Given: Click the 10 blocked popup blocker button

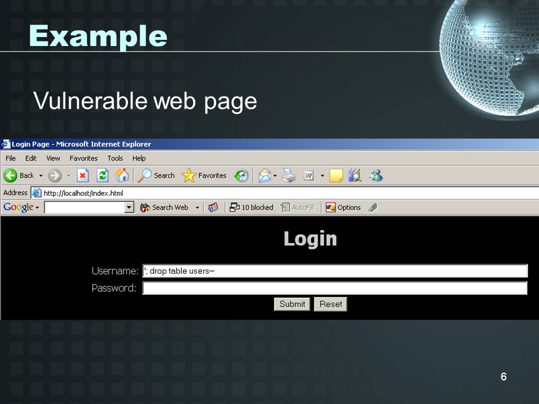Looking at the screenshot, I should pyautogui.click(x=252, y=207).
